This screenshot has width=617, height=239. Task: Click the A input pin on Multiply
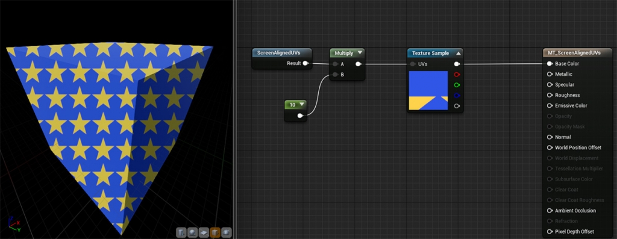(335, 64)
